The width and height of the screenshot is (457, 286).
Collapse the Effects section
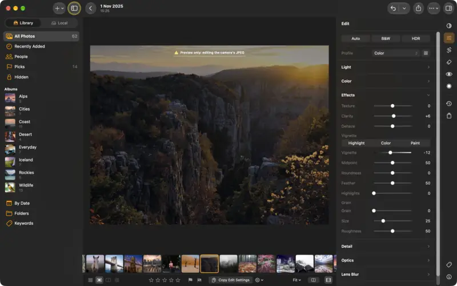pos(386,95)
